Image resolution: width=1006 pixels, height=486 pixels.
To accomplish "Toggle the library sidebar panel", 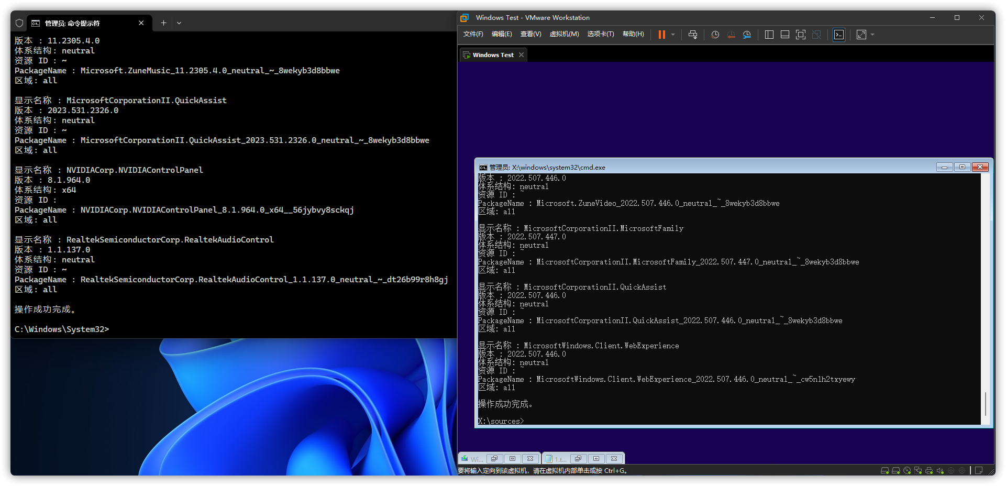I will [x=769, y=35].
